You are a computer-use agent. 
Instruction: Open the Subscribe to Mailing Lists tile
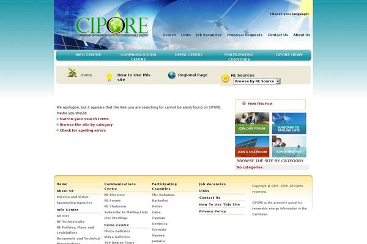pyautogui.click(x=289, y=123)
